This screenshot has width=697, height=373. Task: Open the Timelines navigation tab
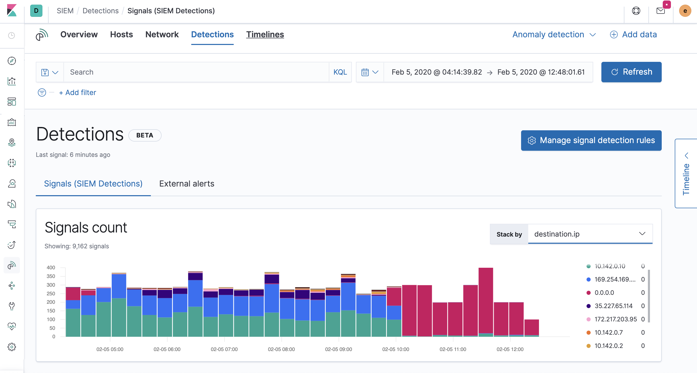tap(265, 34)
